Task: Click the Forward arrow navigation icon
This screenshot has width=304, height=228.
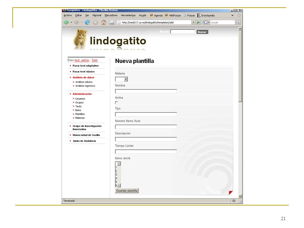Action: 77,22
